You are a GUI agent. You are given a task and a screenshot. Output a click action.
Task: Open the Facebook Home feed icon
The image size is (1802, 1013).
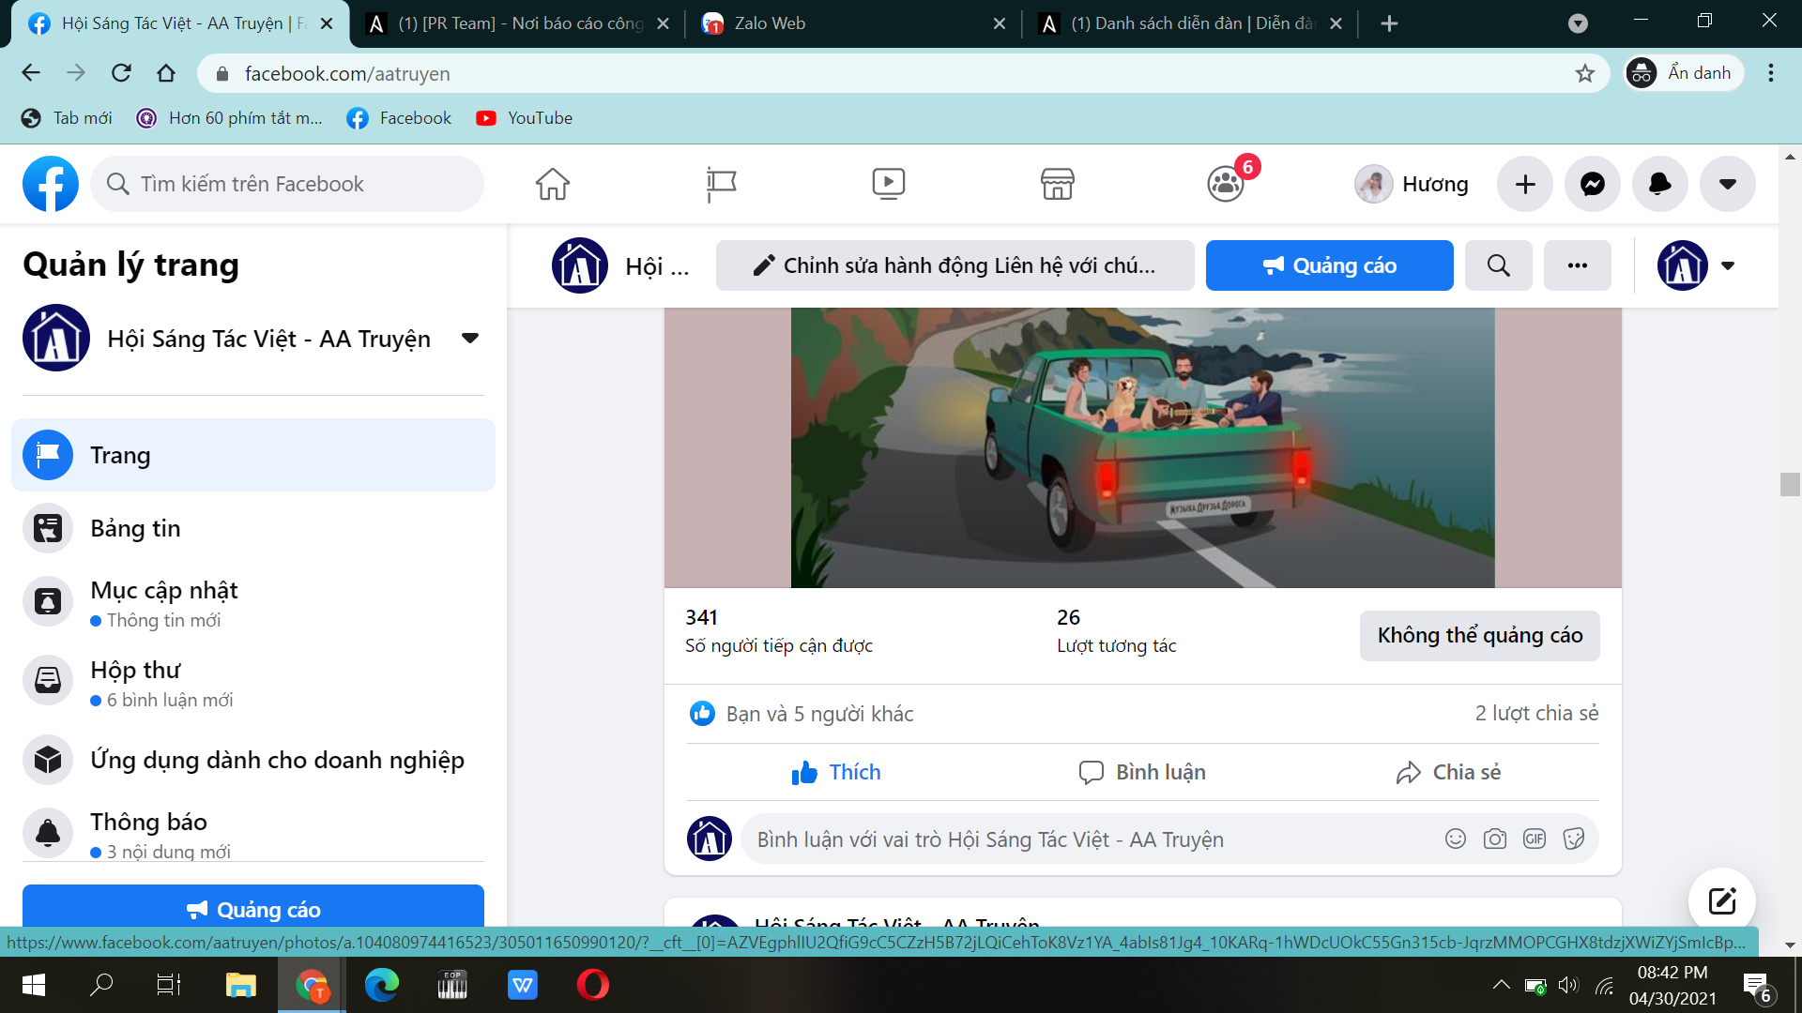click(553, 184)
